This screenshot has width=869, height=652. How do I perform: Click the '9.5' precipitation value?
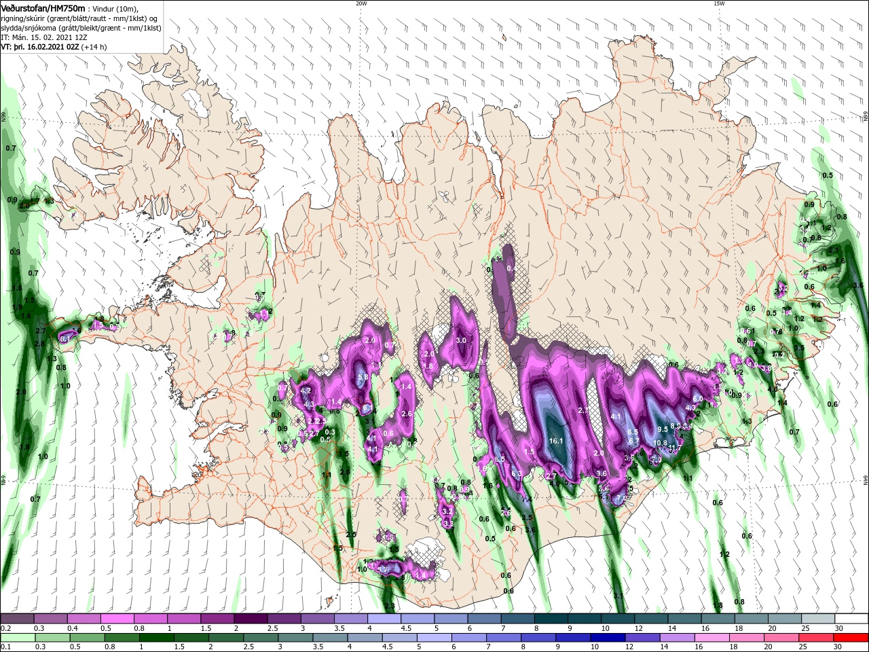(663, 429)
